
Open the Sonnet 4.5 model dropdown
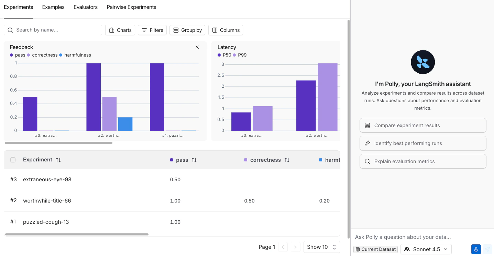426,249
